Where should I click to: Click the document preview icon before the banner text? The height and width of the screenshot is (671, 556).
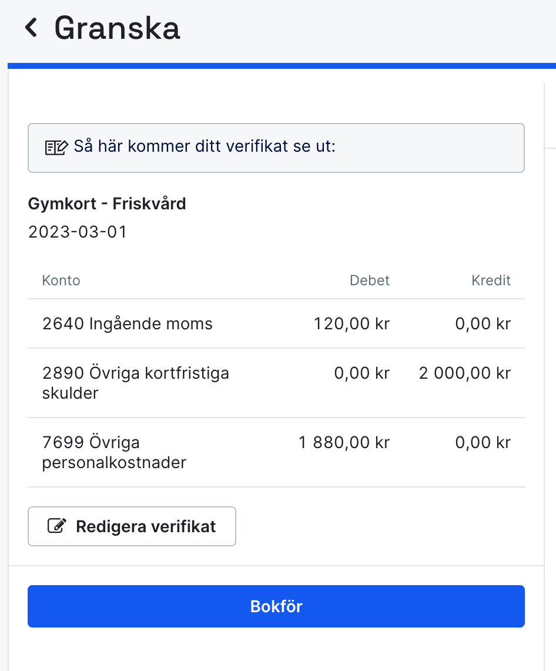[x=56, y=147]
